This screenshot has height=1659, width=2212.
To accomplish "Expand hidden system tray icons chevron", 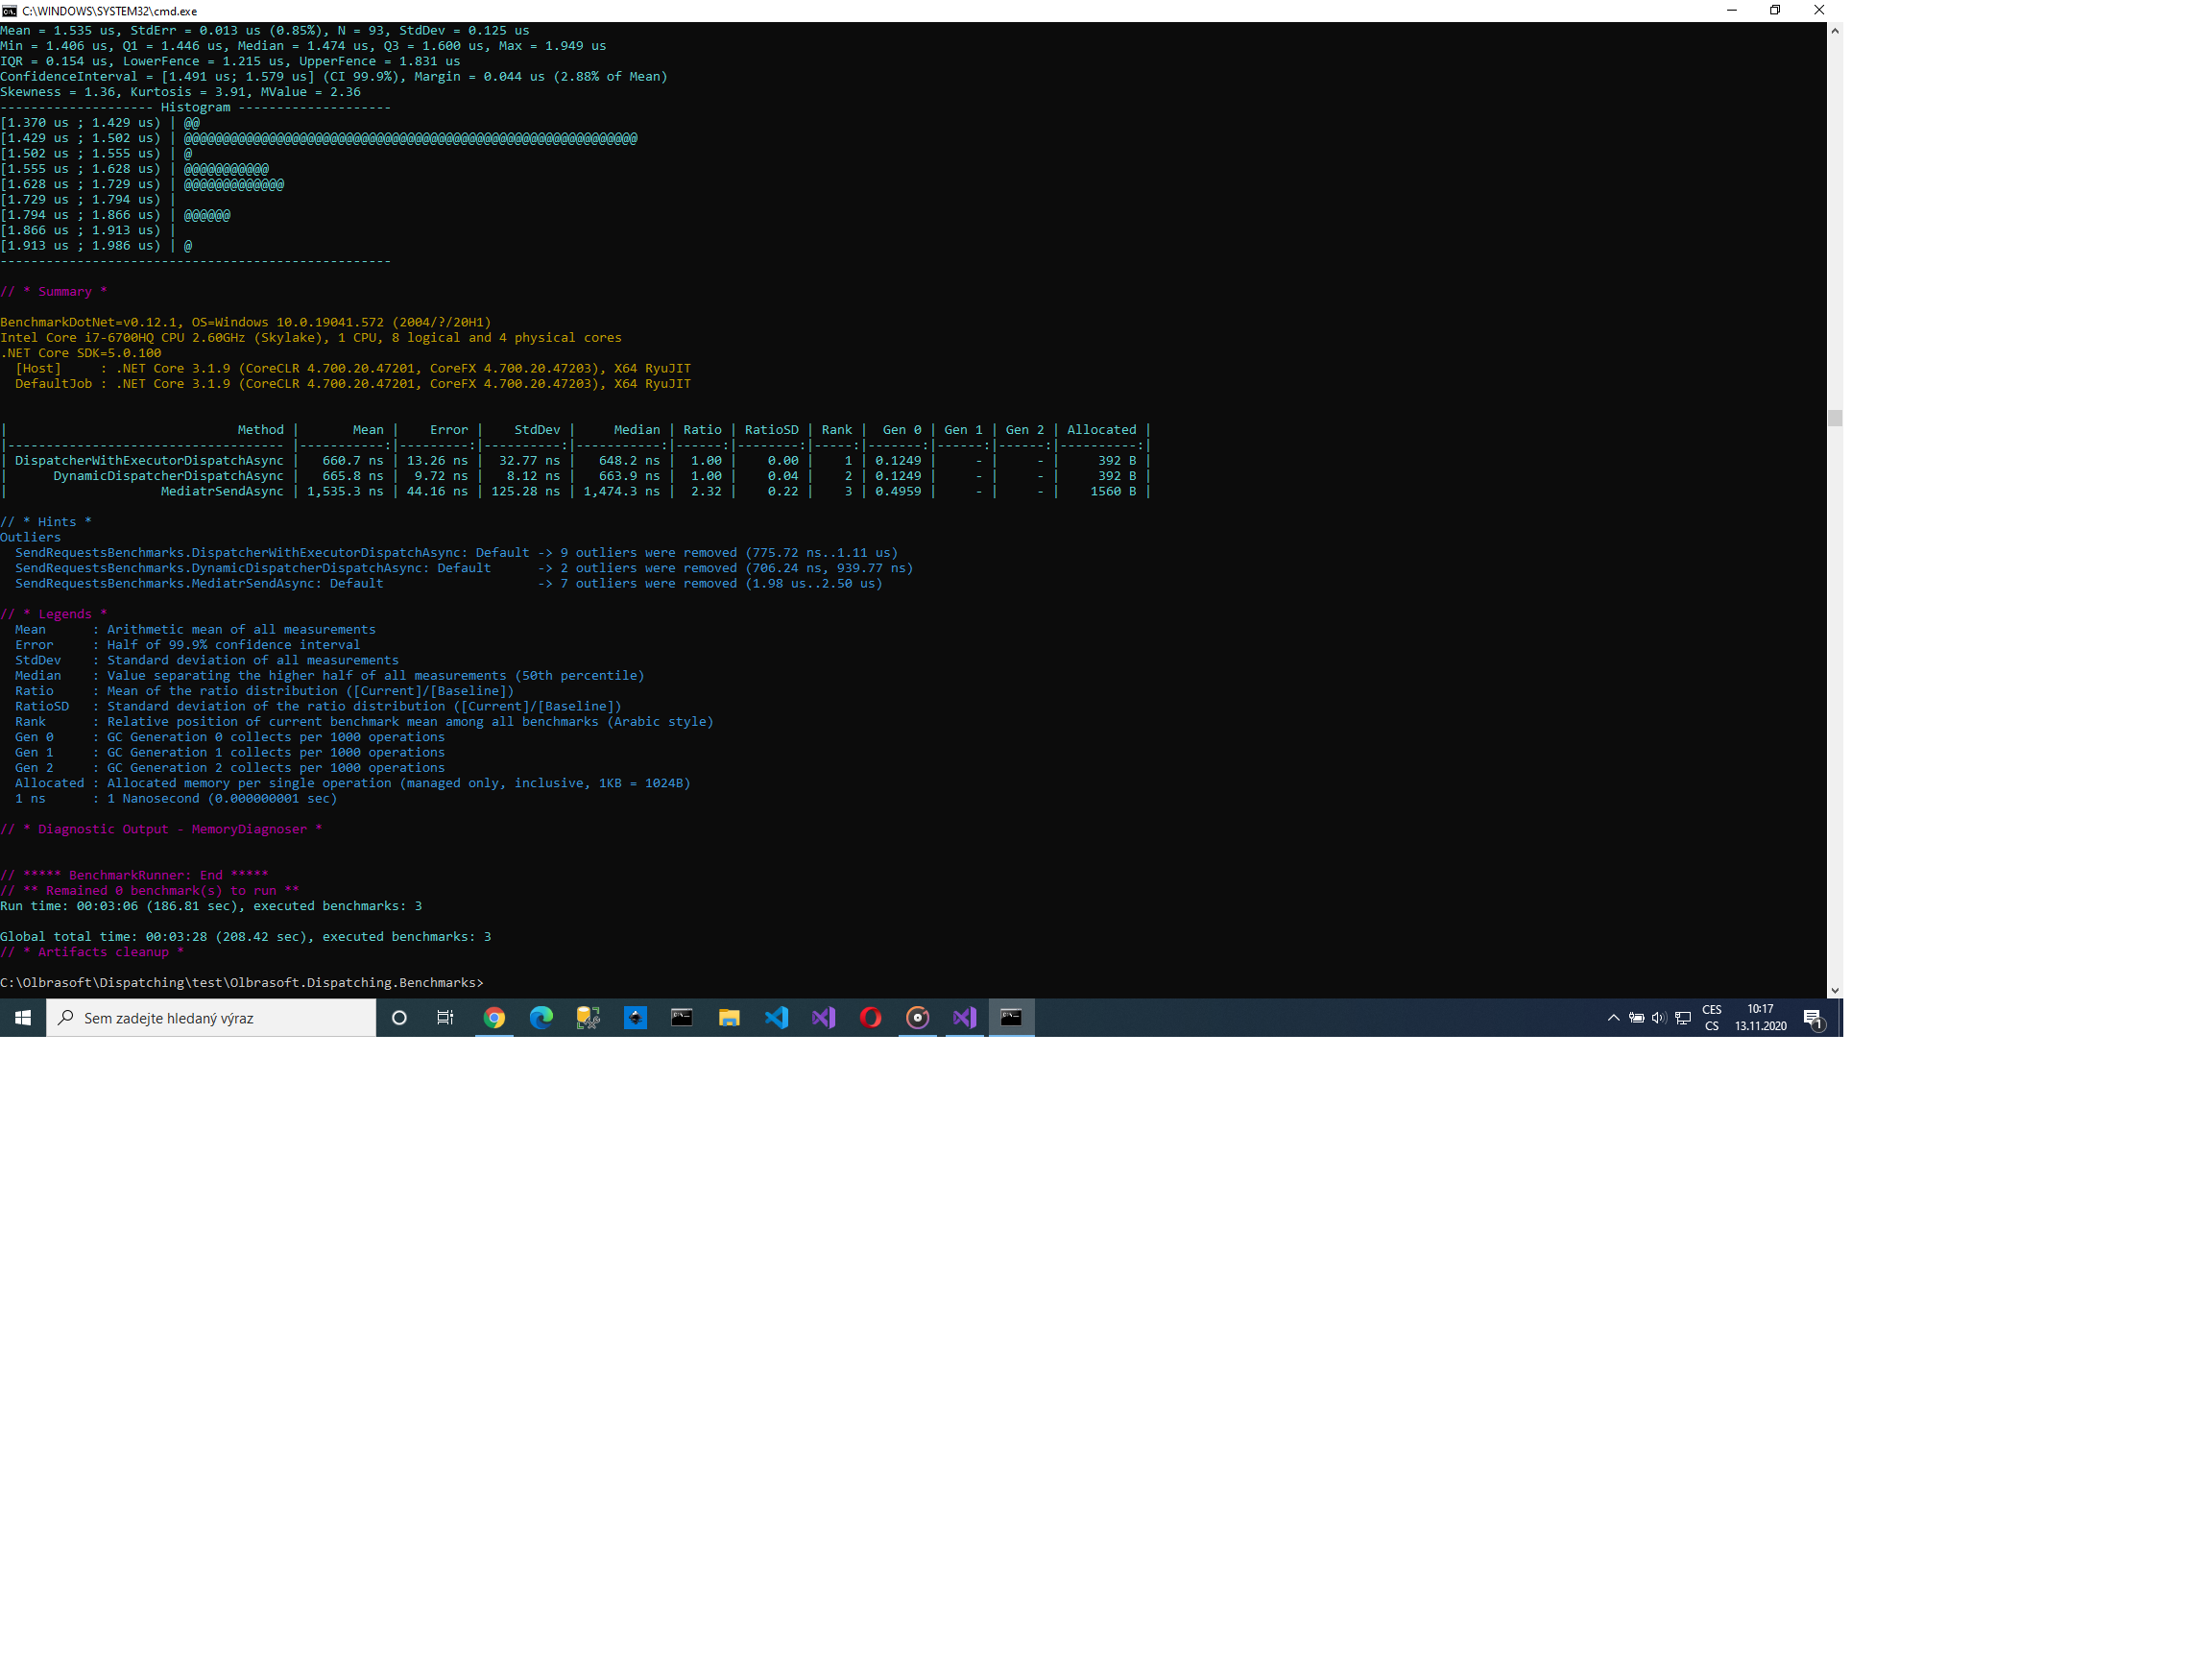I will tap(1613, 1017).
